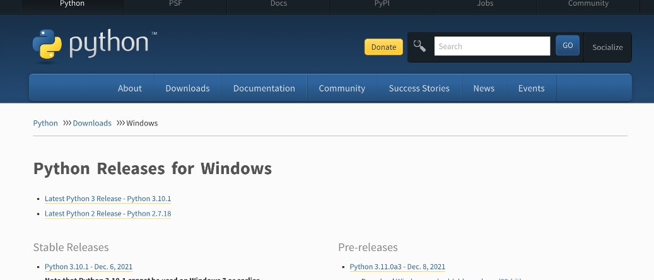Focus the Search input field

click(492, 46)
